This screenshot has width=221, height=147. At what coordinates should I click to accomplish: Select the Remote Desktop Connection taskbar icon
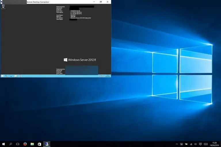point(47,144)
